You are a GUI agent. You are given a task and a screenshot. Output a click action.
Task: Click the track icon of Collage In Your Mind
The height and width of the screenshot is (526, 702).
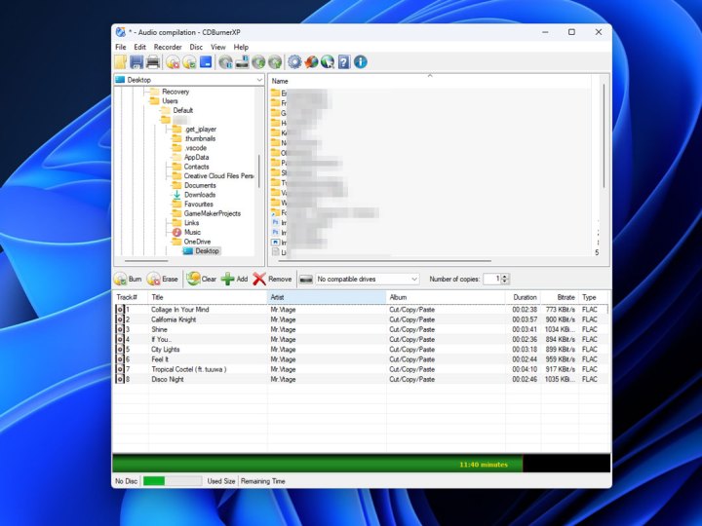(x=120, y=310)
